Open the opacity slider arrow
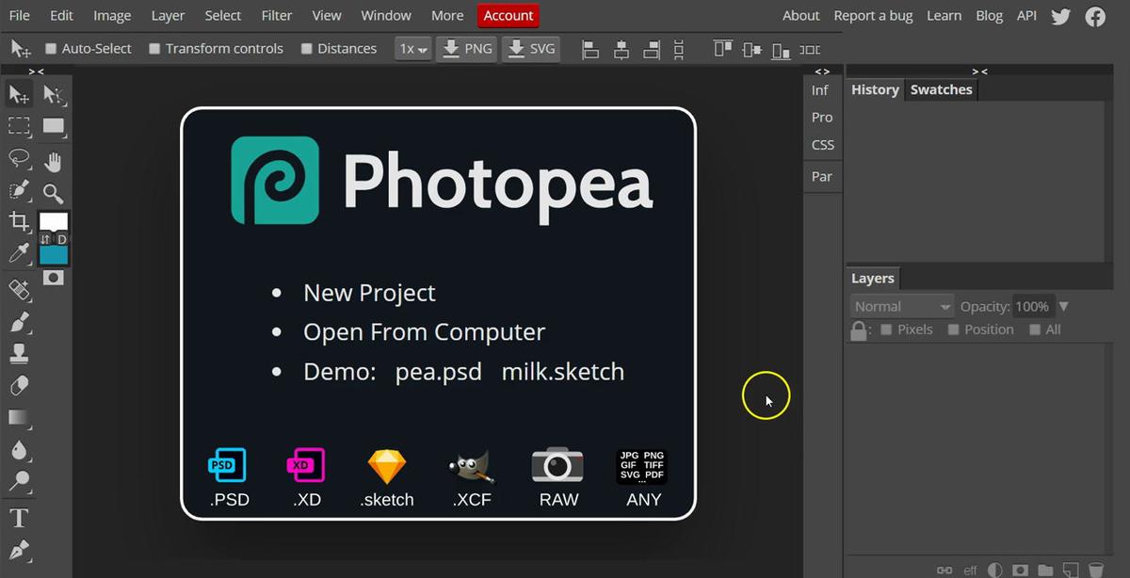This screenshot has height=578, width=1130. point(1064,306)
